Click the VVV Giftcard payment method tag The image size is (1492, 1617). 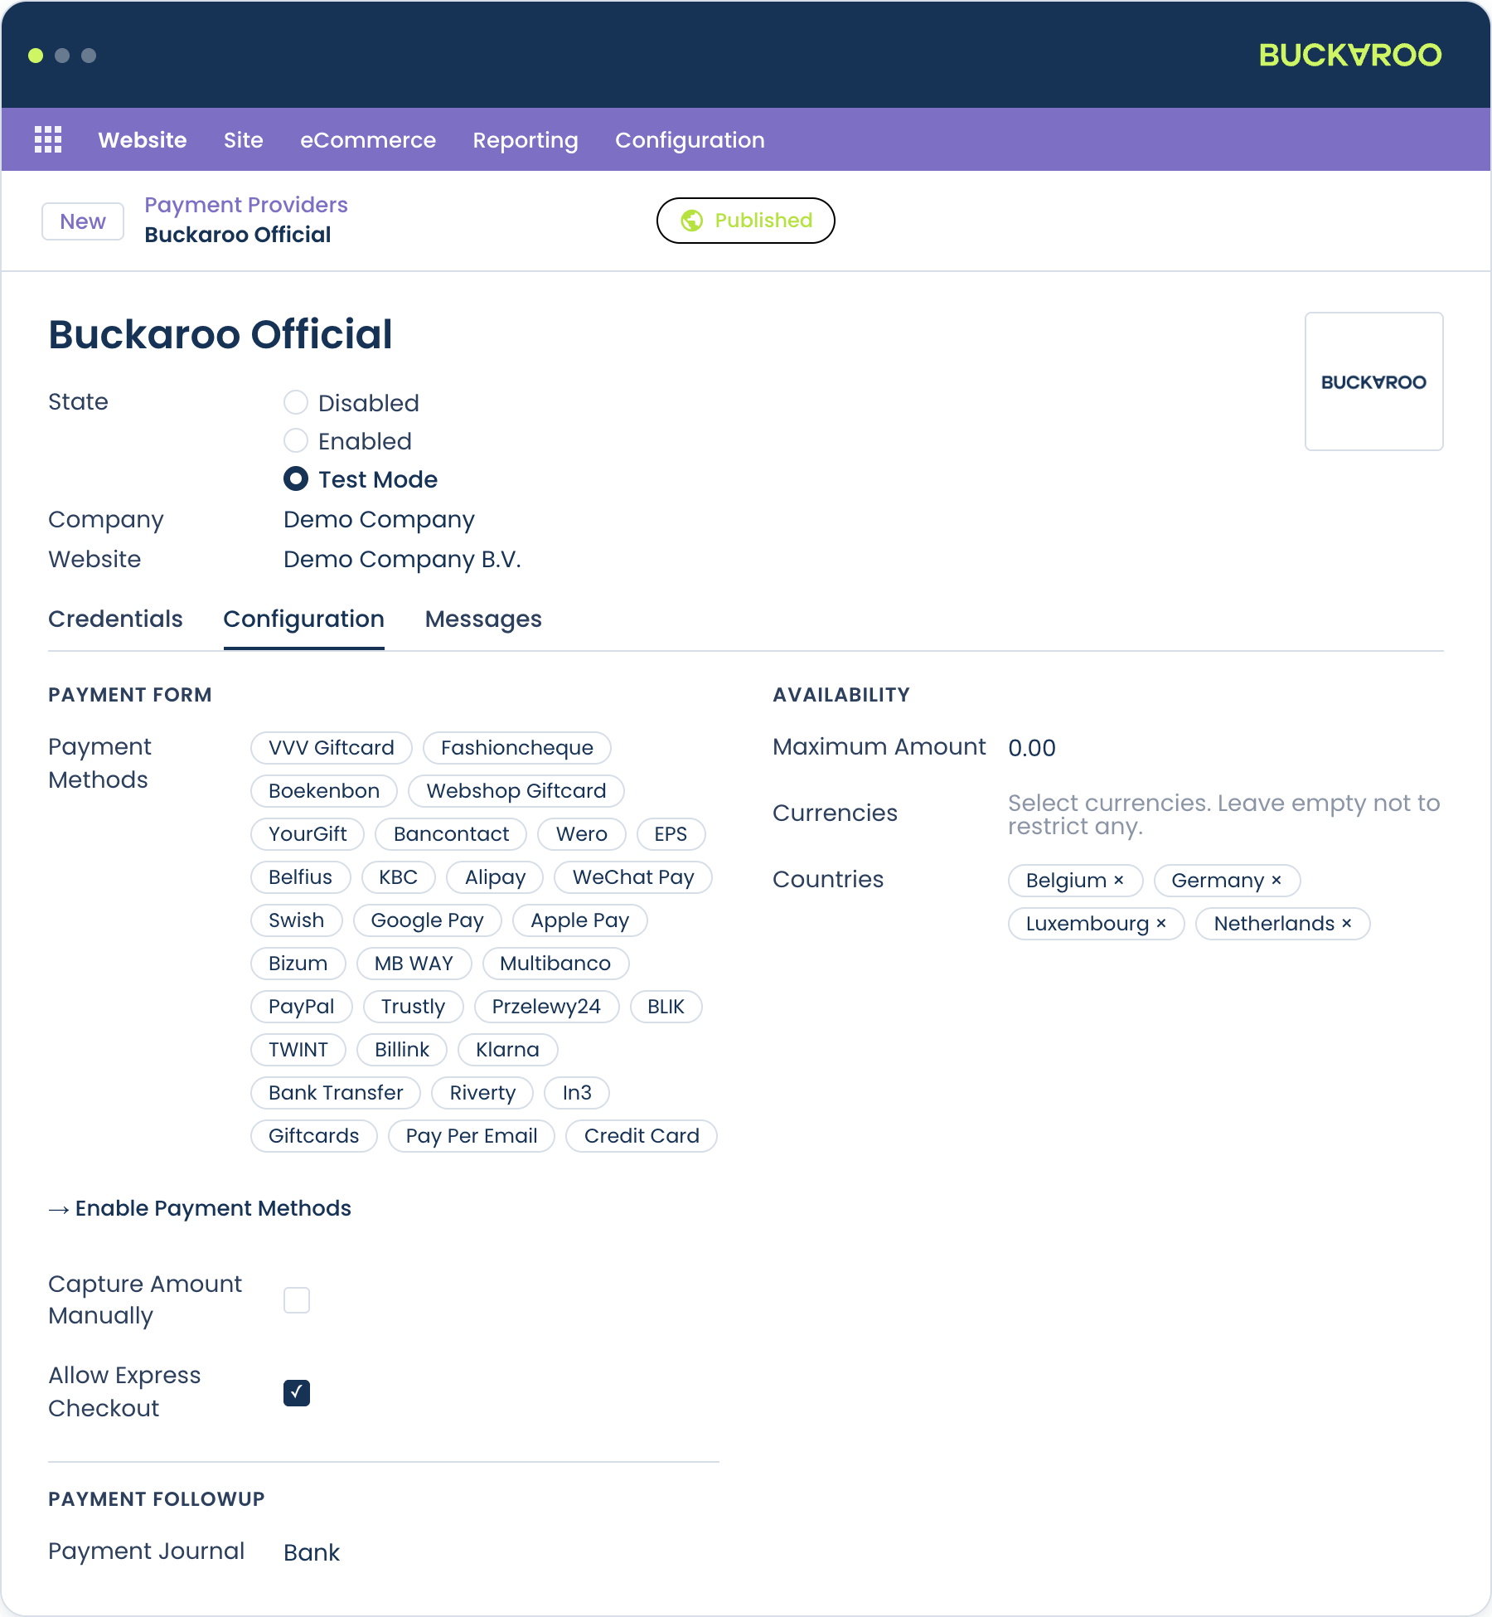[332, 748]
